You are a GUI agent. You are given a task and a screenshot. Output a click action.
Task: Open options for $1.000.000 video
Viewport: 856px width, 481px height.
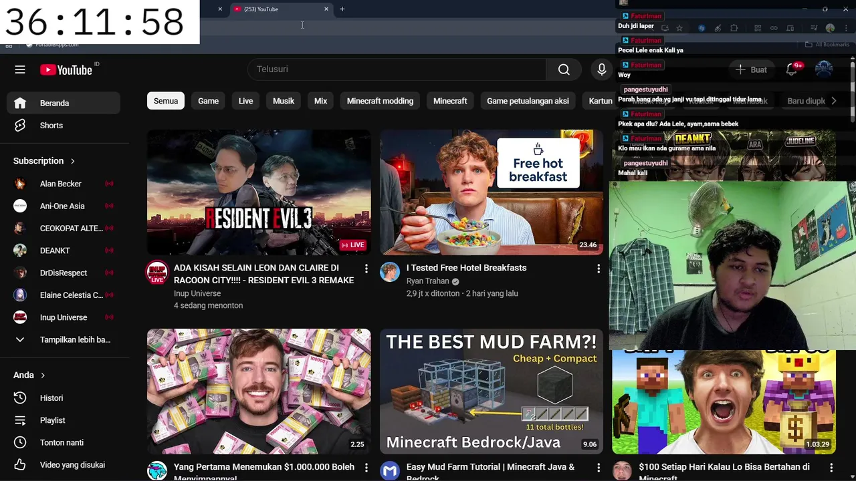366,468
